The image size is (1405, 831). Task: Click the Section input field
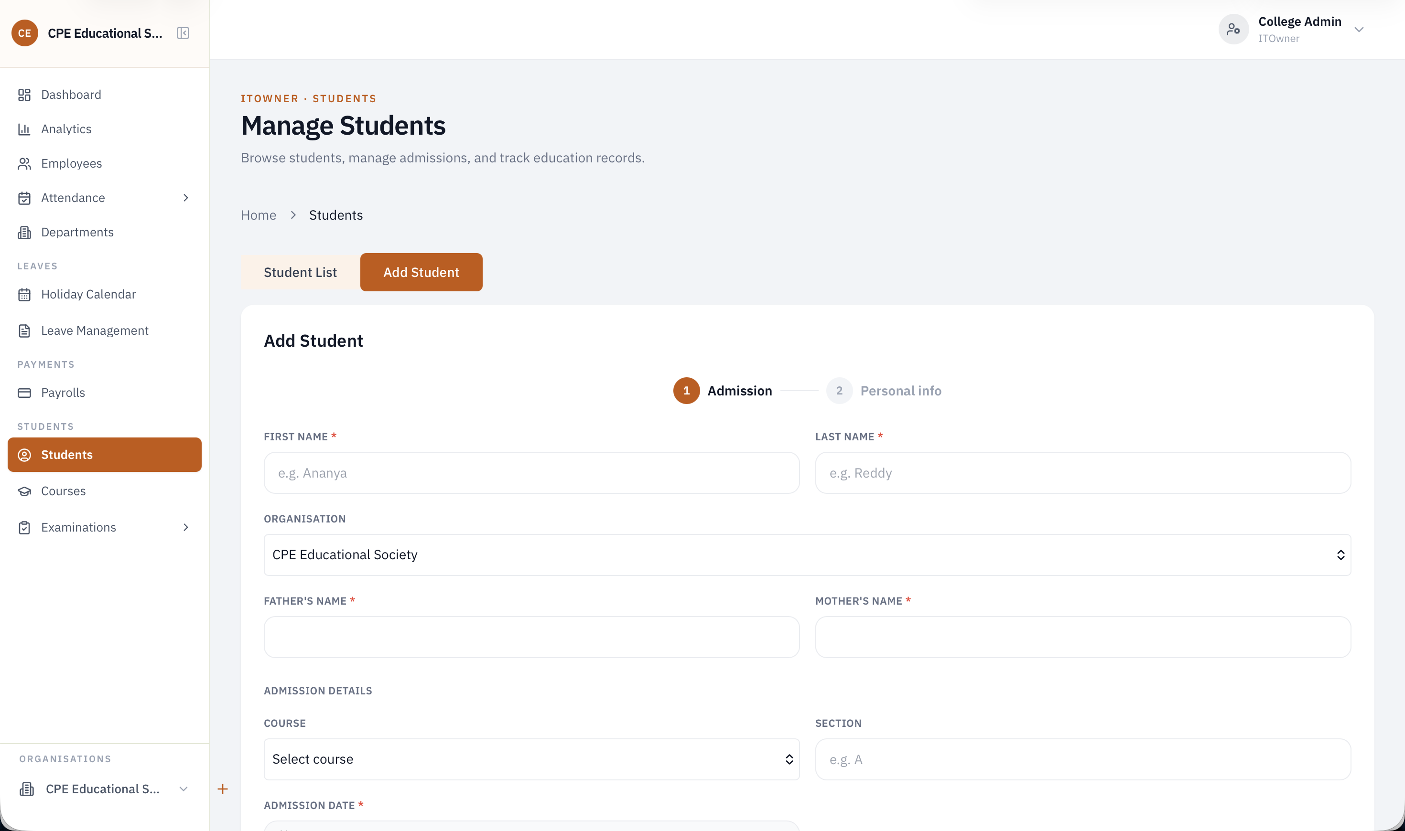[1083, 759]
